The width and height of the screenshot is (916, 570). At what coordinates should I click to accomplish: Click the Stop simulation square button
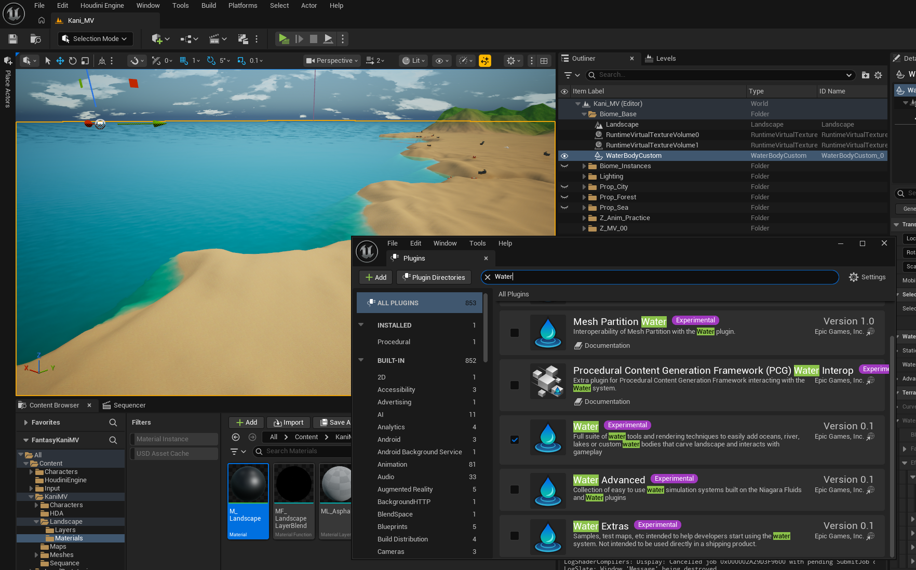pyautogui.click(x=314, y=39)
